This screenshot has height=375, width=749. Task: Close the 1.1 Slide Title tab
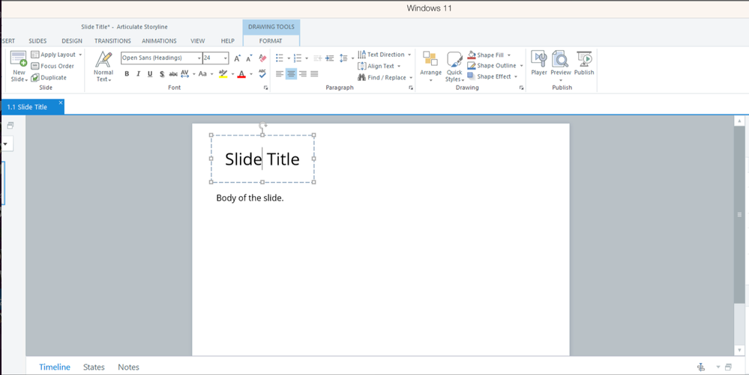click(x=61, y=103)
